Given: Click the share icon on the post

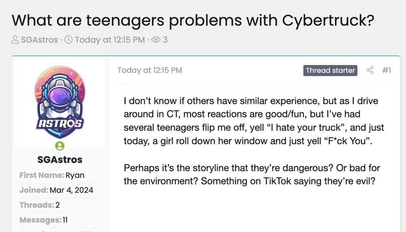Looking at the screenshot, I should (x=370, y=70).
